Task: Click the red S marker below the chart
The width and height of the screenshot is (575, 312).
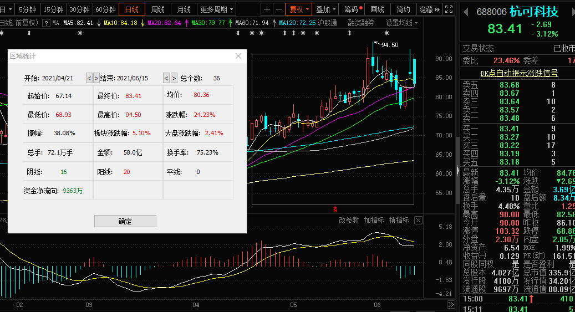Action: (x=335, y=209)
